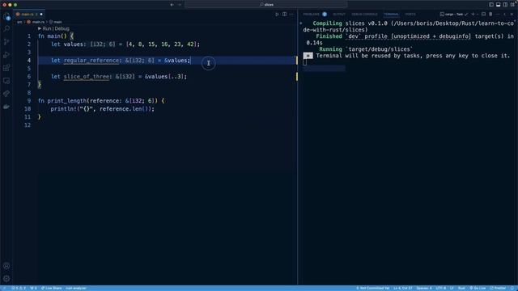Go forward using the title bar arrow

tap(180, 5)
